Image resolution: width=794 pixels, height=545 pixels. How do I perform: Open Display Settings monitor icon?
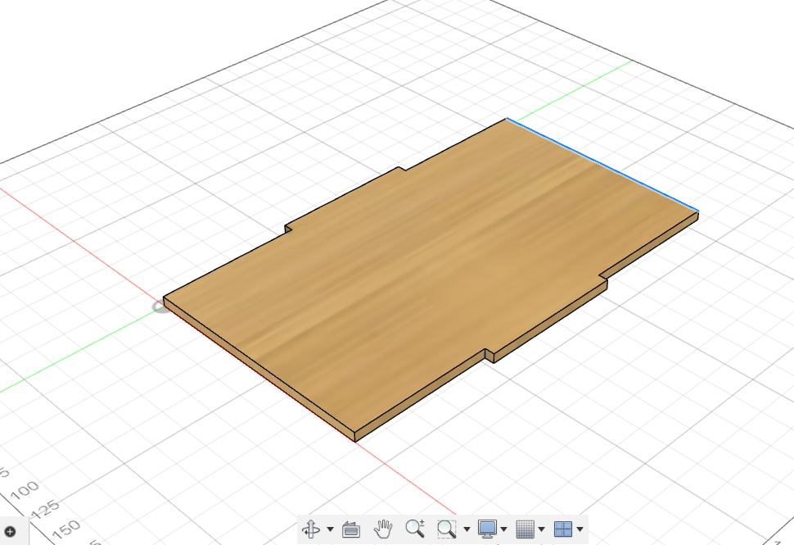[487, 529]
